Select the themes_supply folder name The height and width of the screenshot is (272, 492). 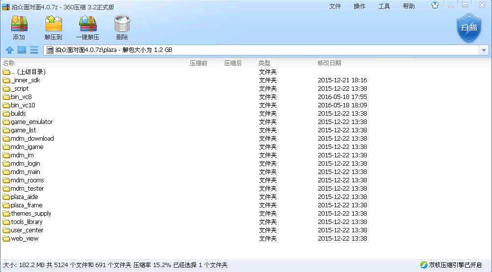(31, 214)
